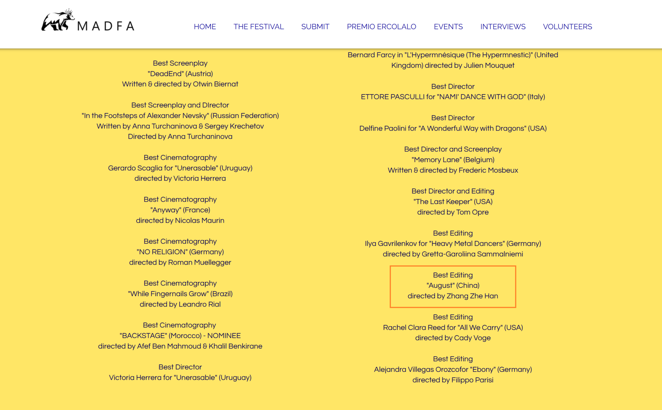The width and height of the screenshot is (662, 410).
Task: Select '"While Fingernails Grow" (Brazil)'
Action: [x=180, y=294]
